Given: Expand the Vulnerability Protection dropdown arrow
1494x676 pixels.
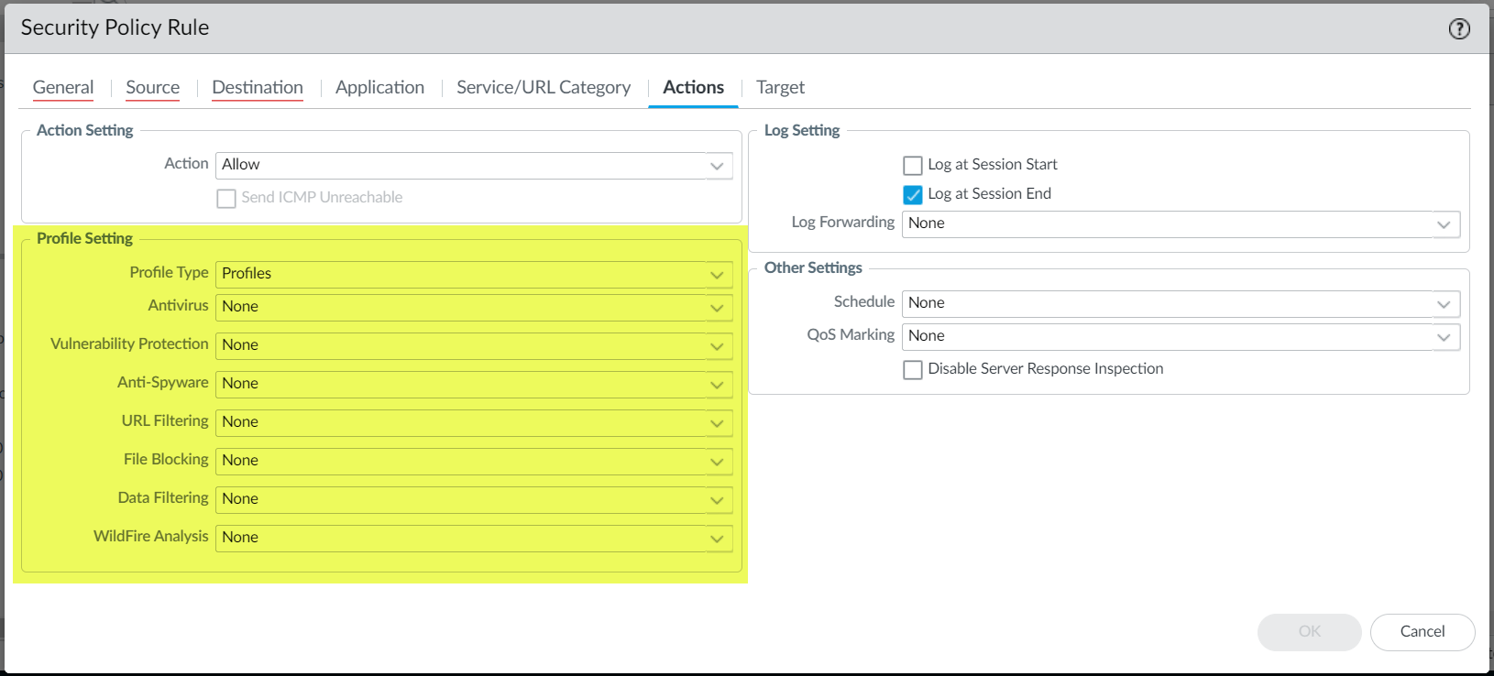Looking at the screenshot, I should pos(718,346).
